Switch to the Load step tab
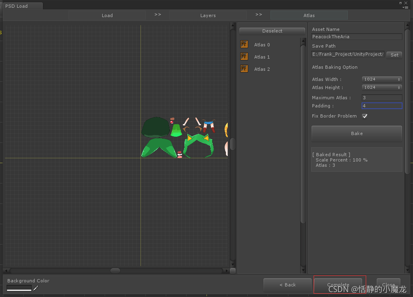Viewport: 413px width, 297px height. point(107,15)
